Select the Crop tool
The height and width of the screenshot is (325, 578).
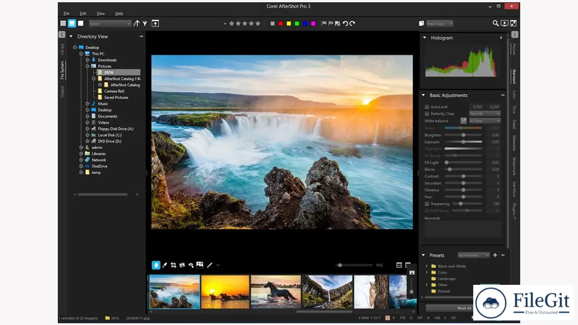click(x=173, y=265)
